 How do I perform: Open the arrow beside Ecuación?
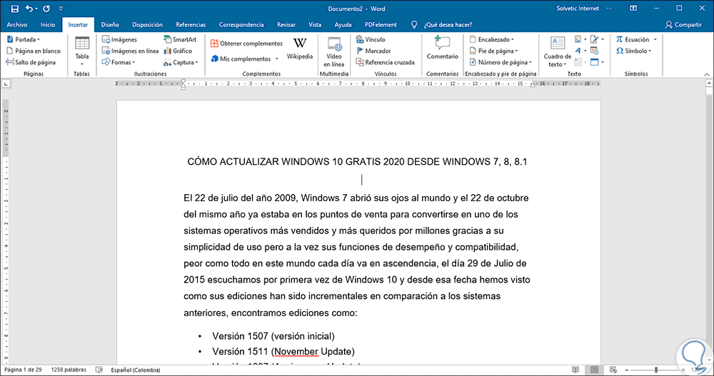tap(655, 40)
